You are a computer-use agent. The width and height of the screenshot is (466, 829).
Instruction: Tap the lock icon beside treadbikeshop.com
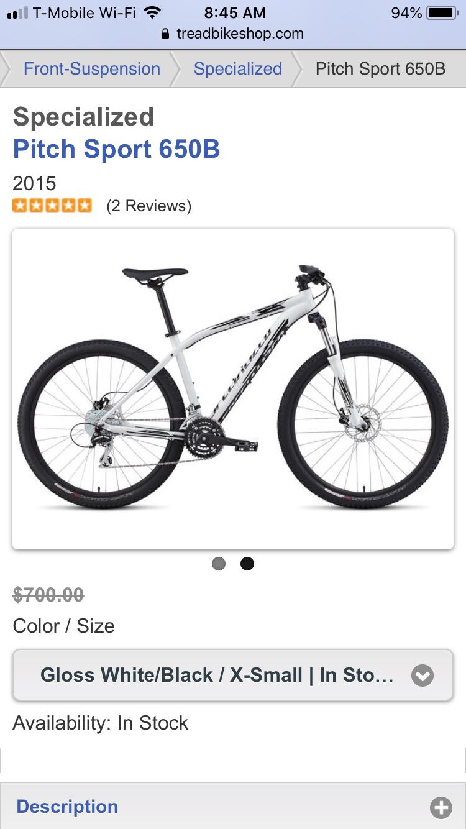(165, 34)
